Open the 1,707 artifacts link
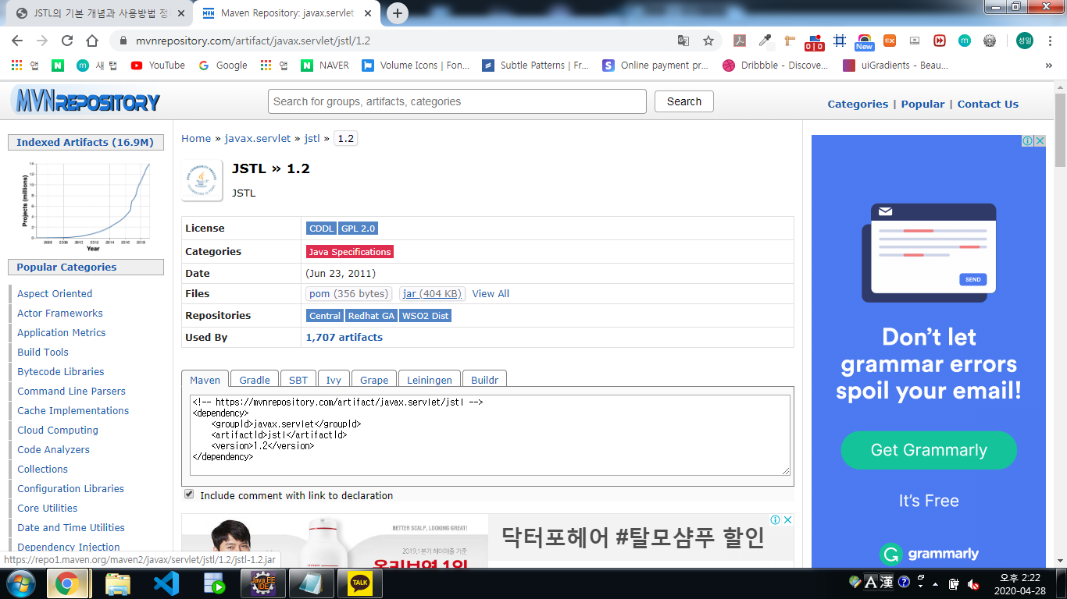 pos(344,338)
